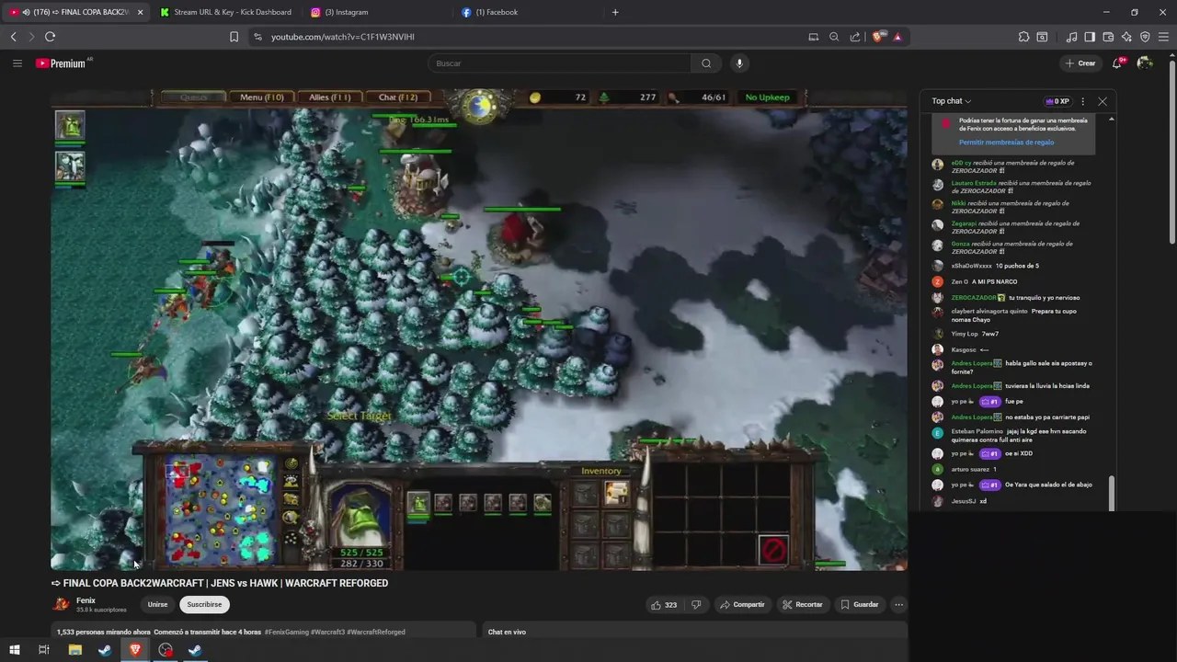Screen dimensions: 1177x662
Task: Click the Suscribirse subscribe button
Action: (204, 604)
